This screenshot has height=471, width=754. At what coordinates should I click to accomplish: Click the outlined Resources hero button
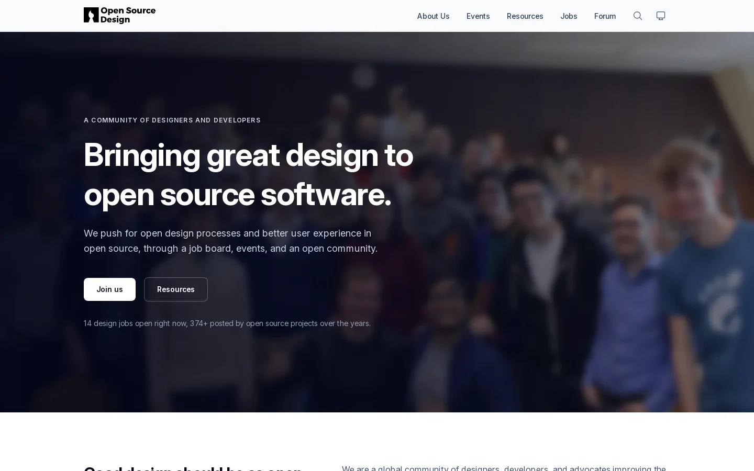tap(176, 289)
